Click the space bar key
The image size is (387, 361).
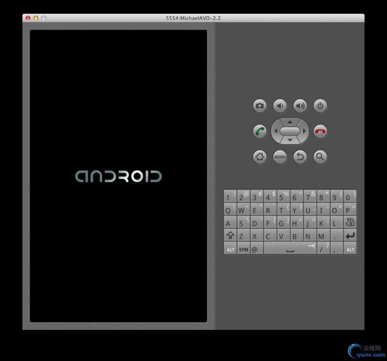[290, 248]
